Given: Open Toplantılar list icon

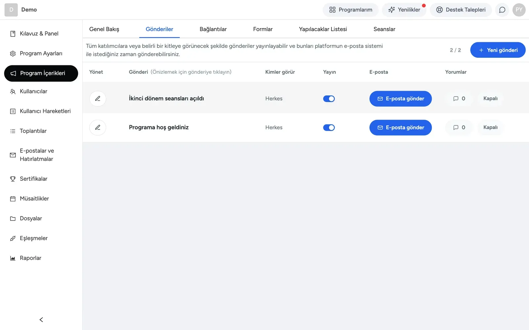Looking at the screenshot, I should [x=13, y=131].
